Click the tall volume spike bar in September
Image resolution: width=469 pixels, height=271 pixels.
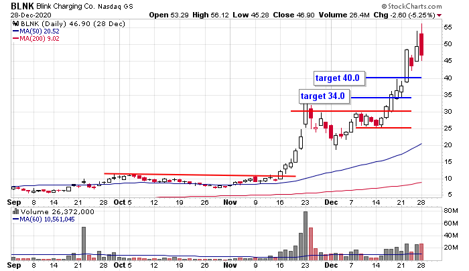(84, 244)
